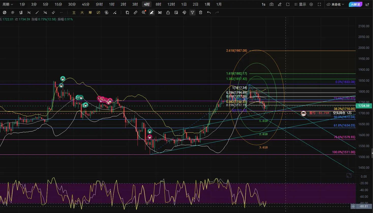Image resolution: width=373 pixels, height=213 pixels.
Task: Expand the 周期 period dropdown
Action: [8, 4]
